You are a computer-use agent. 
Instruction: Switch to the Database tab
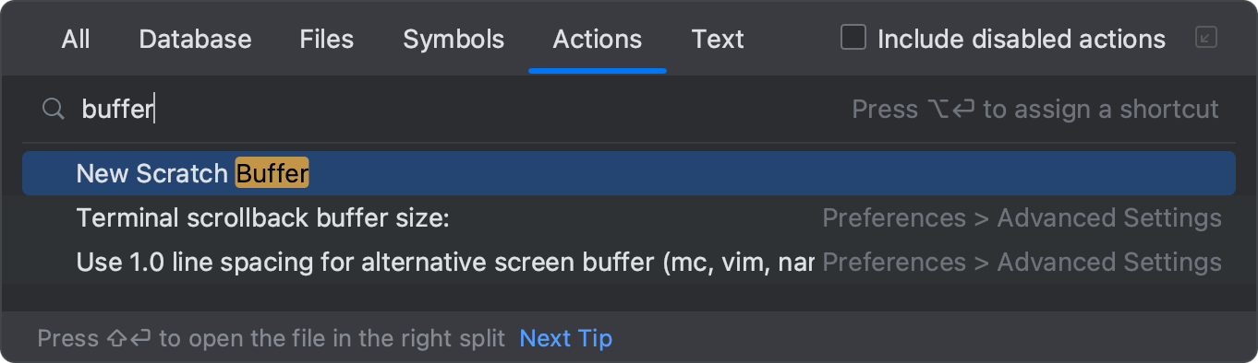click(x=195, y=39)
